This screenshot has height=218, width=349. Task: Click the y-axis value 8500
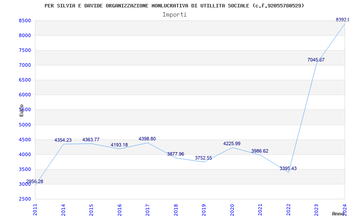[25, 20]
